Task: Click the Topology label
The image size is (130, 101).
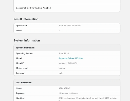Action: pyautogui.click(x=20, y=93)
